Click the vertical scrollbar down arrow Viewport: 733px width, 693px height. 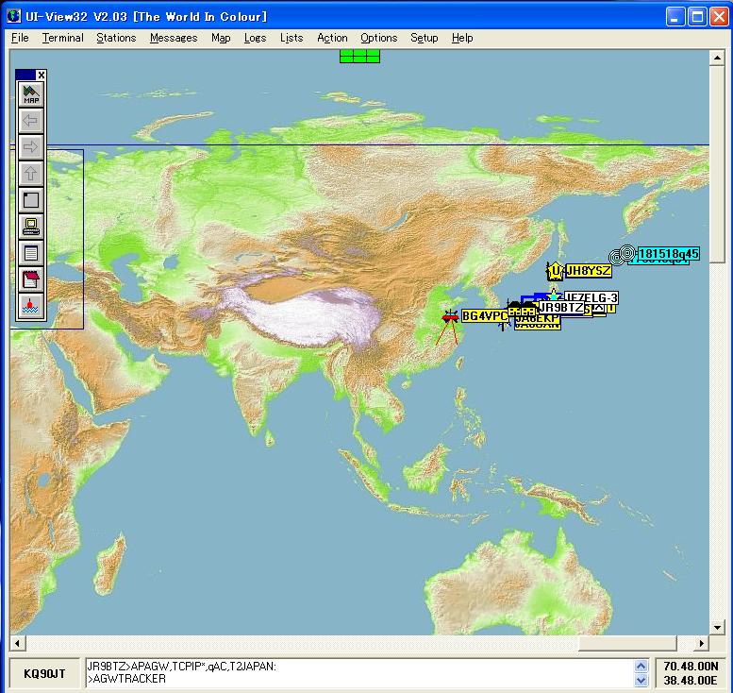pos(715,627)
